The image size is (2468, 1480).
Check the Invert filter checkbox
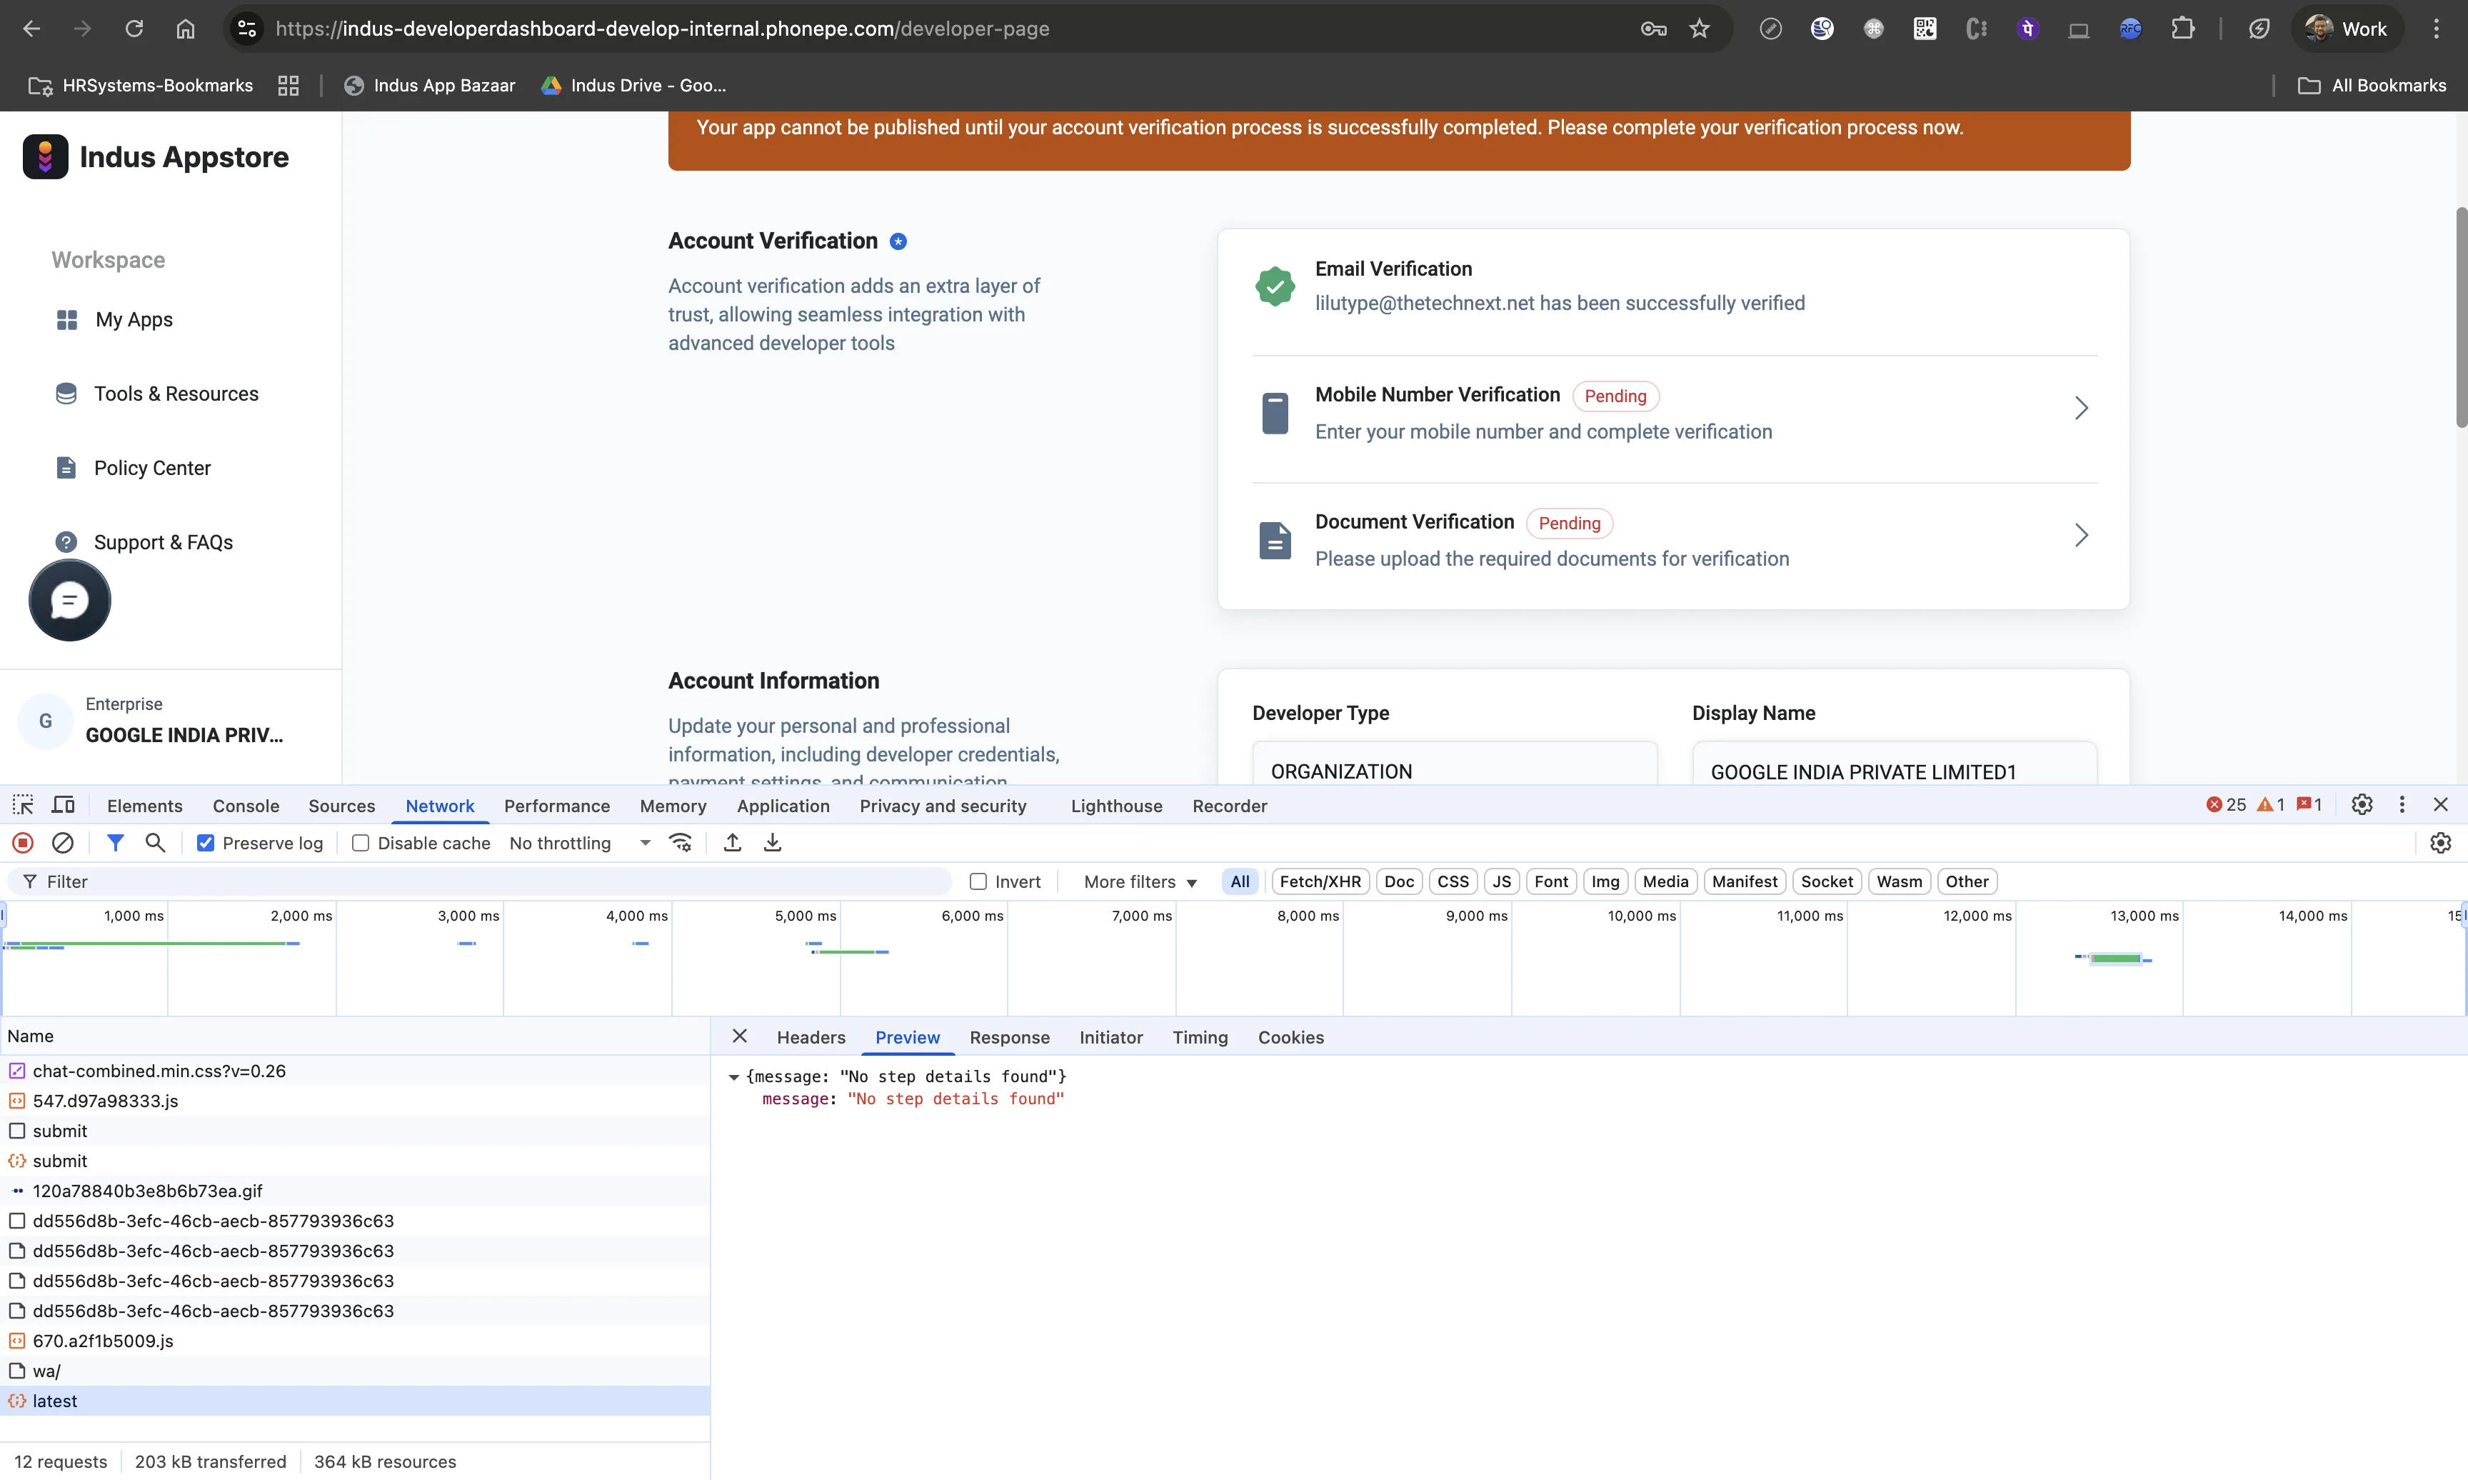pyautogui.click(x=978, y=881)
